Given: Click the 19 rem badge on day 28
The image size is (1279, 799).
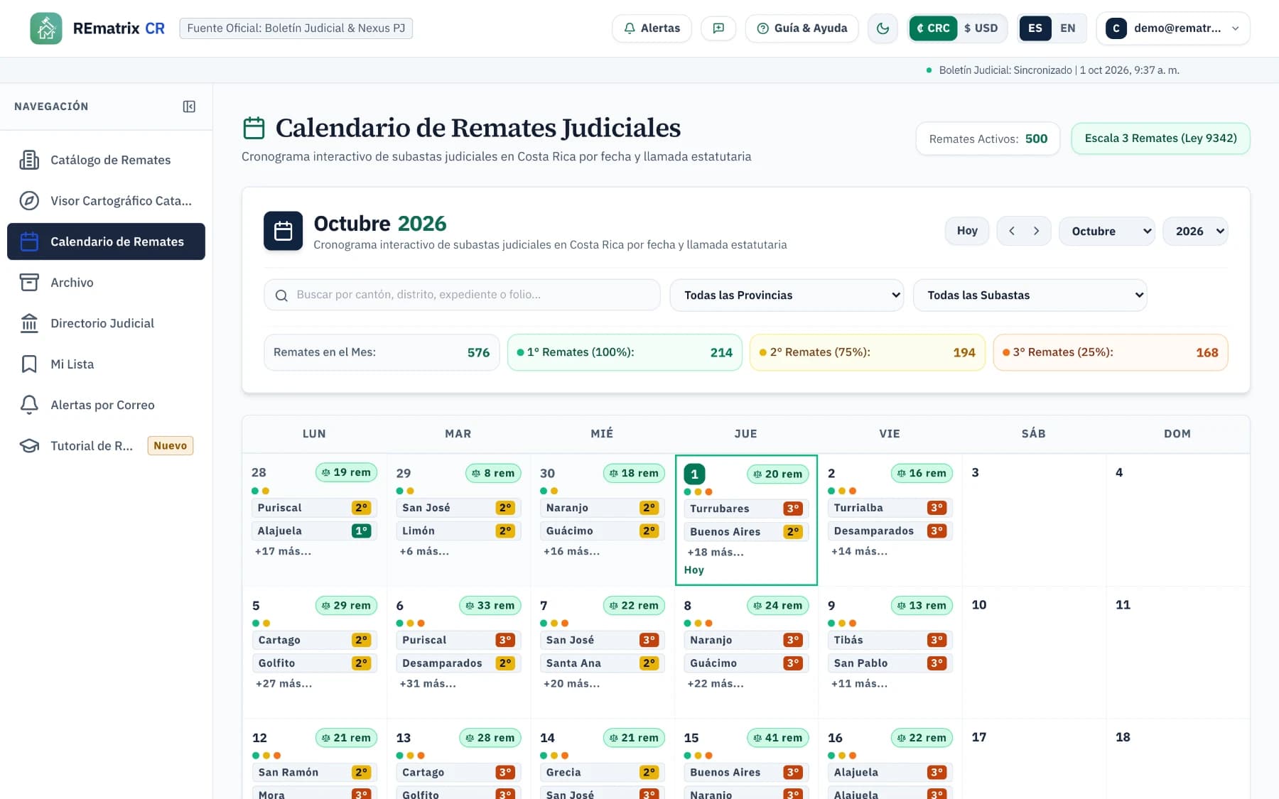Looking at the screenshot, I should 346,472.
